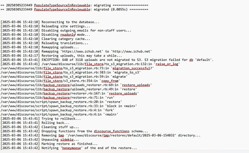Click the underlined 'sidekiq' word

click(x=67, y=140)
